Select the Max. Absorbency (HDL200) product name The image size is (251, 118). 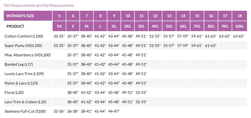point(28,55)
